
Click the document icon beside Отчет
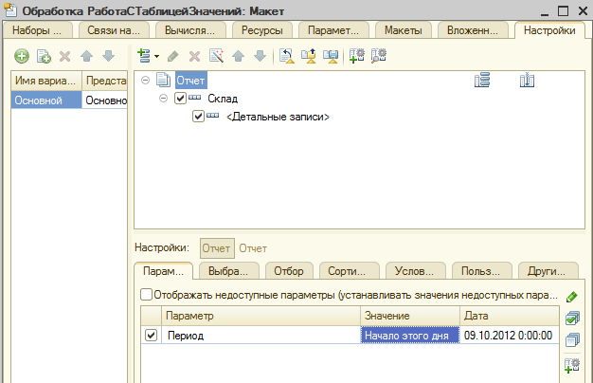coord(163,80)
